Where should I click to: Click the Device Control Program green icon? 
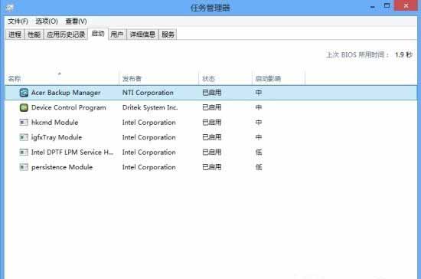click(24, 107)
